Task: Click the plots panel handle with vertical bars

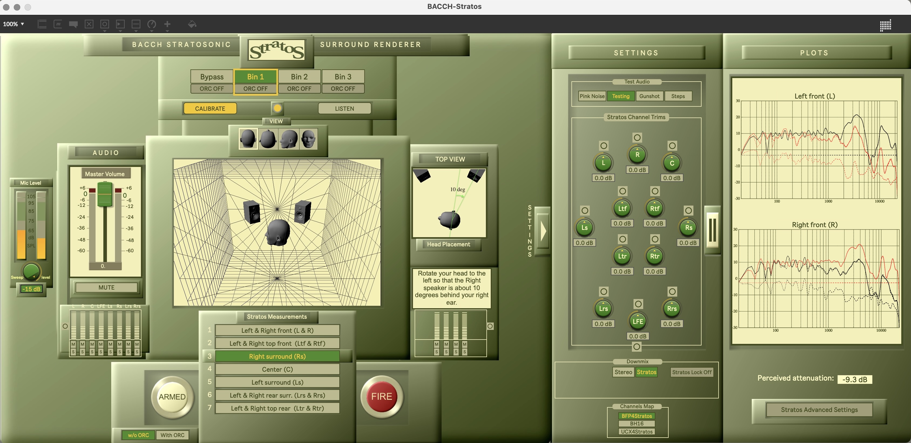Action: [713, 230]
